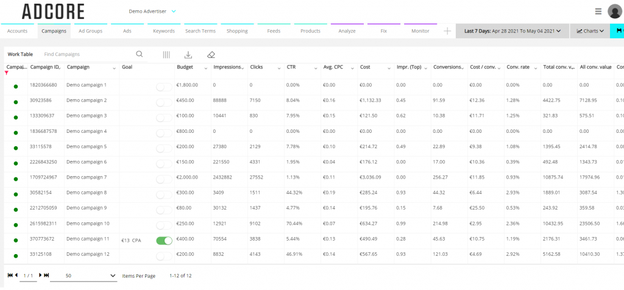Open the hamburger menu icon

pyautogui.click(x=598, y=12)
